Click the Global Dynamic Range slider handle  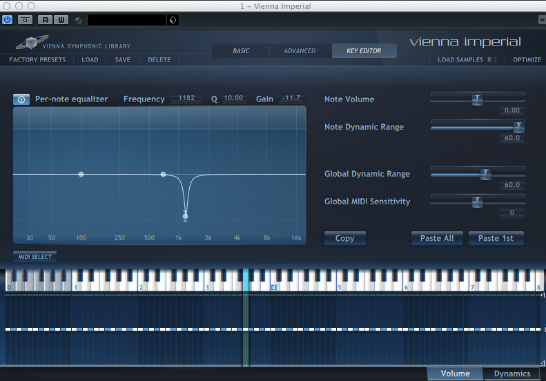click(485, 174)
